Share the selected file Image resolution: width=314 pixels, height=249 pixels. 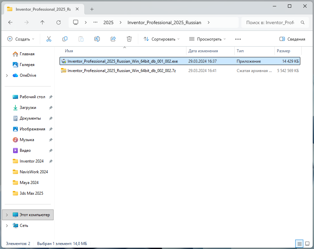[113, 39]
